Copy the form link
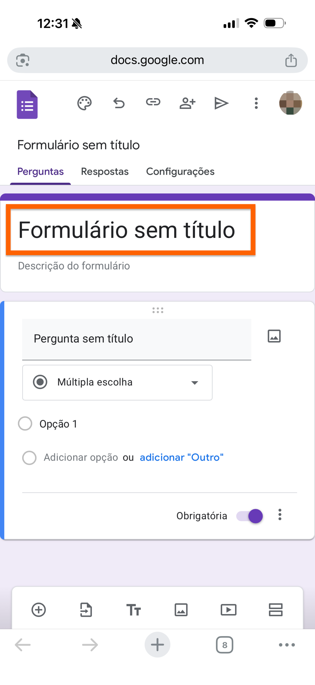 (153, 103)
